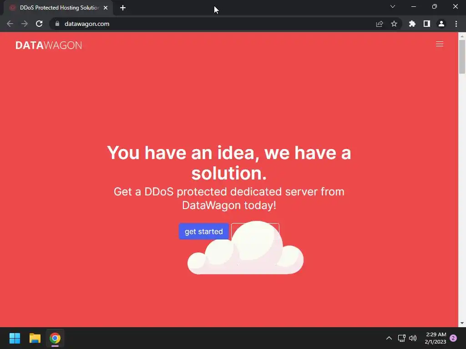This screenshot has height=349, width=466.
Task: Click the DataWagon logo
Action: tap(49, 45)
